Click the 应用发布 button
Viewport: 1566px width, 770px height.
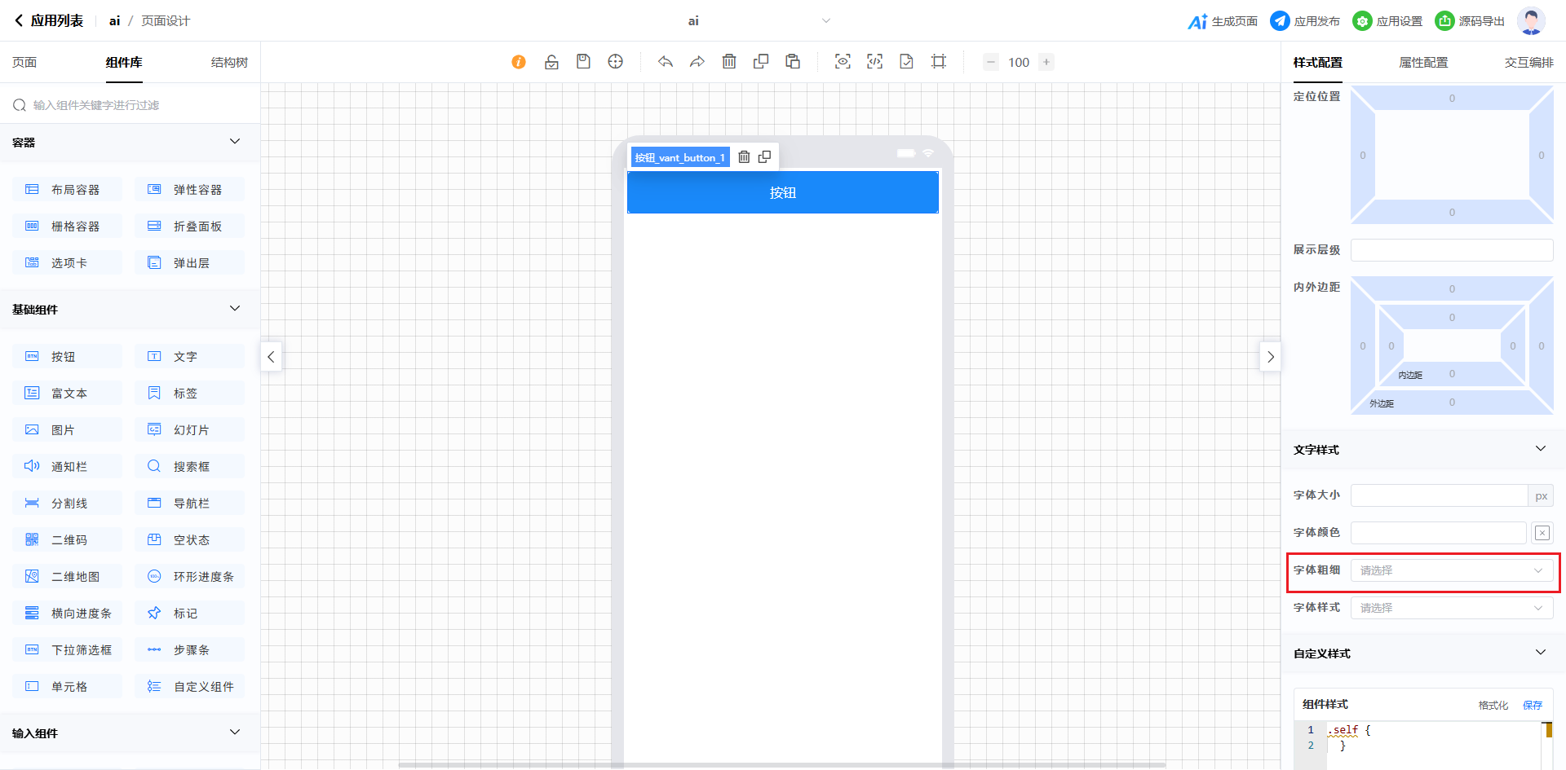tap(1305, 21)
